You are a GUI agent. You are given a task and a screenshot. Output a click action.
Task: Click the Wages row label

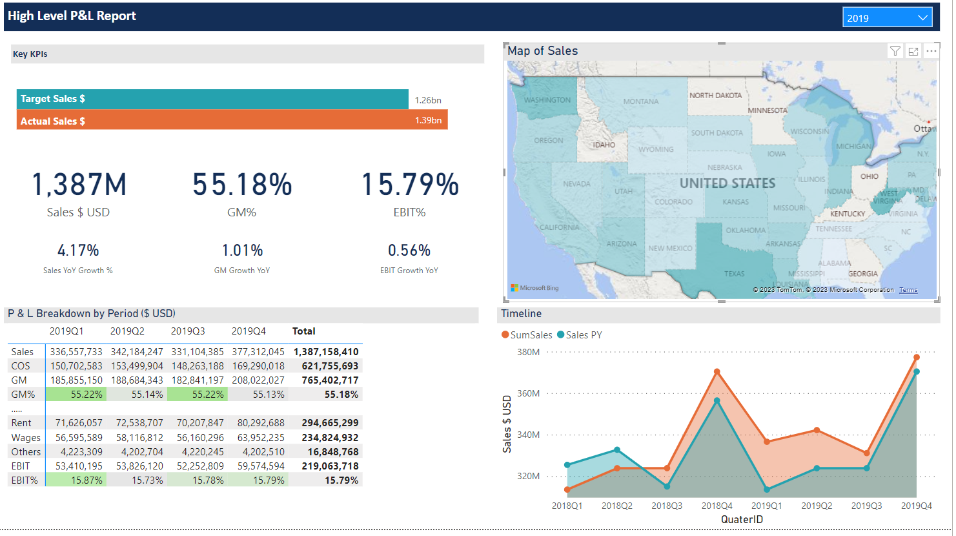click(x=26, y=438)
